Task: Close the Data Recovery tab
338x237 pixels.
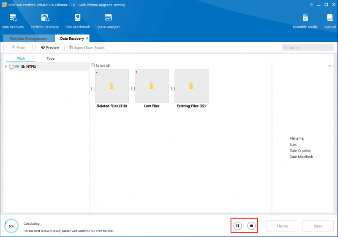Action: pos(87,38)
